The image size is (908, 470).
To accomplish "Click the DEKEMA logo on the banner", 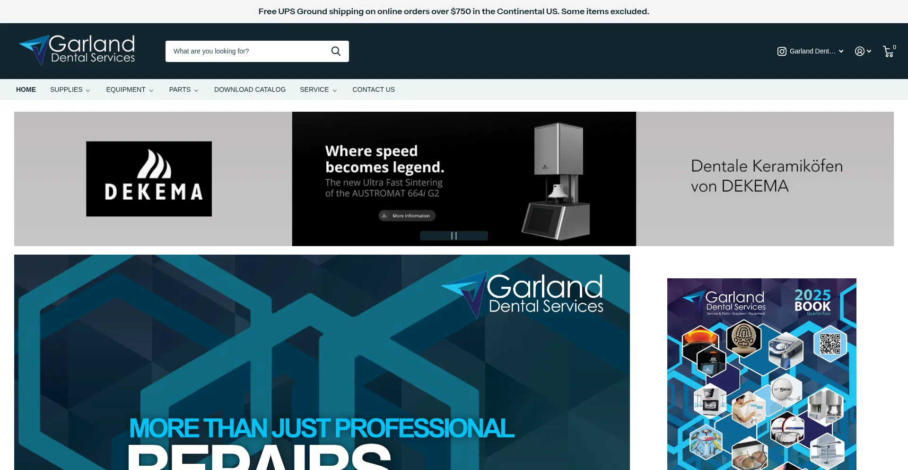I will pyautogui.click(x=148, y=179).
